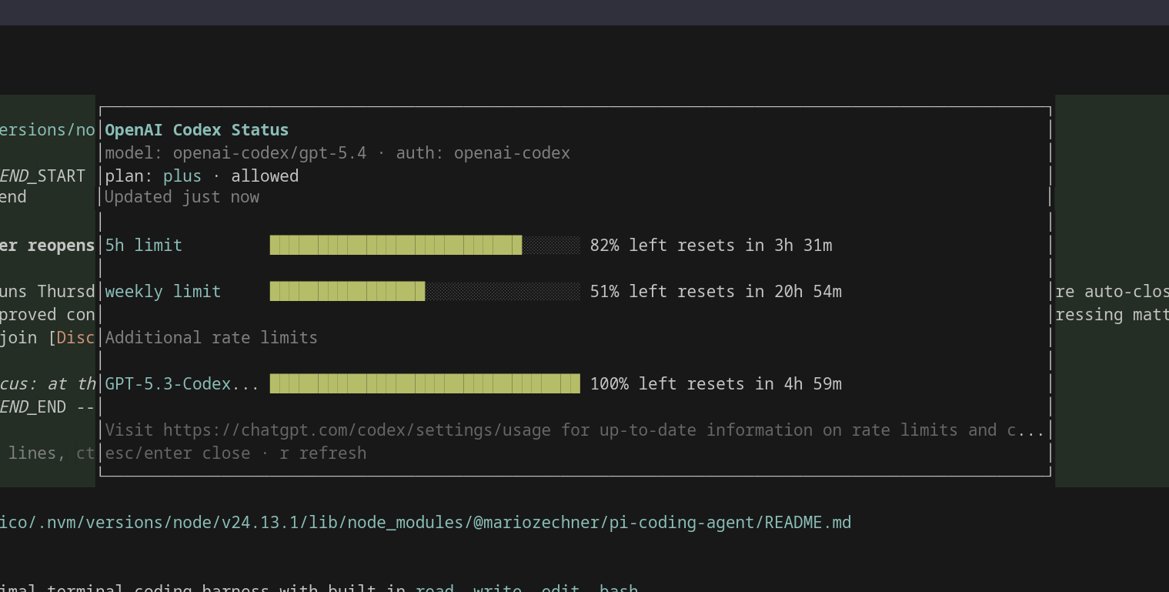
Task: Click '51% left resets in 20h 54m'
Action: 716,292
